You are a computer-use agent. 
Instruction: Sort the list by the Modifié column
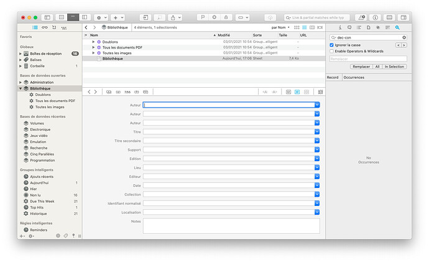pyautogui.click(x=224, y=35)
